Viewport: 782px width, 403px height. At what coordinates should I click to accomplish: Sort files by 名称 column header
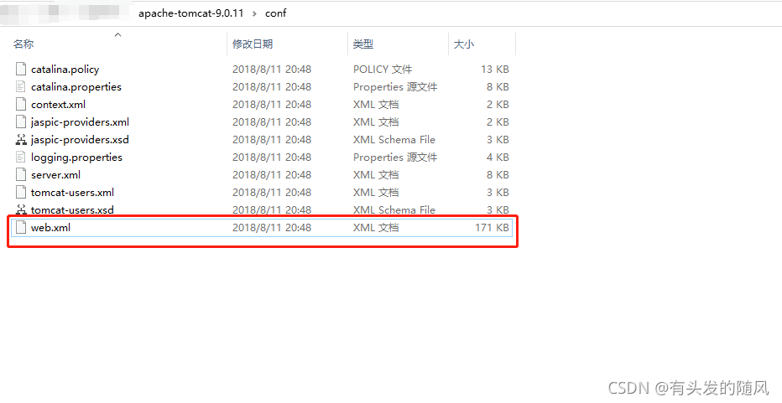[x=23, y=44]
